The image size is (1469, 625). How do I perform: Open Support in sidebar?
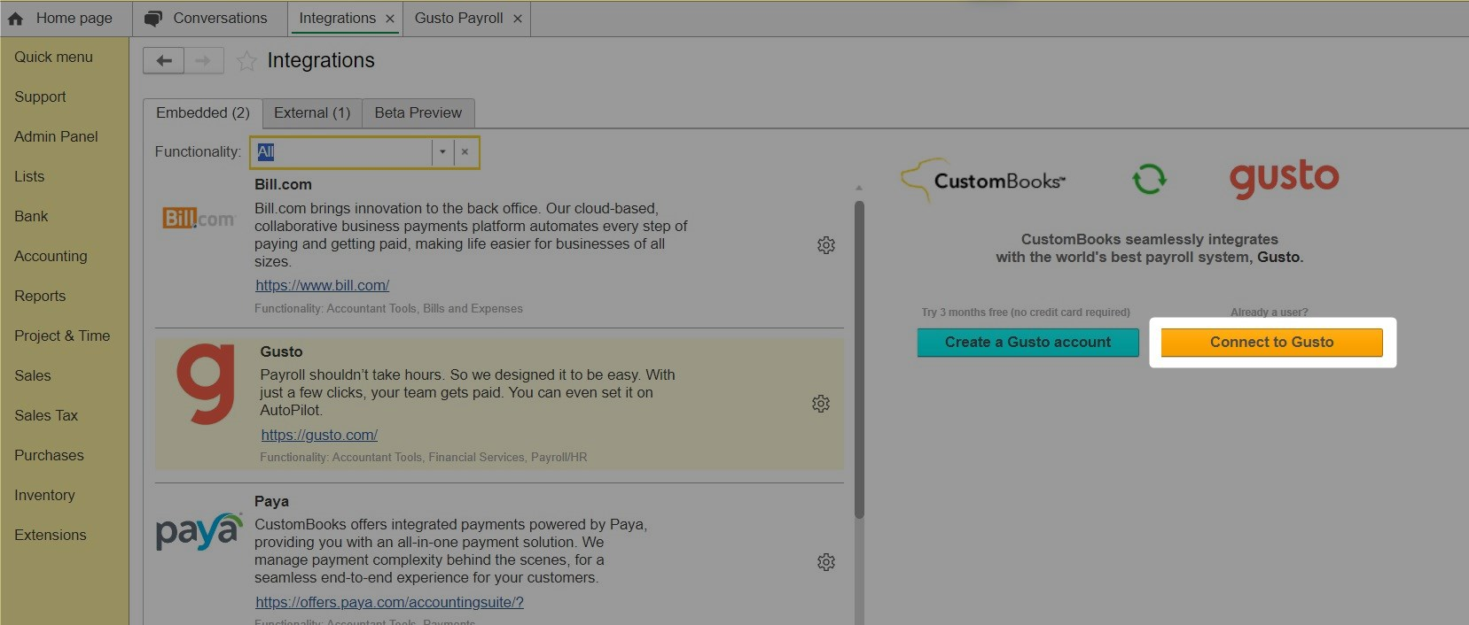(x=40, y=96)
